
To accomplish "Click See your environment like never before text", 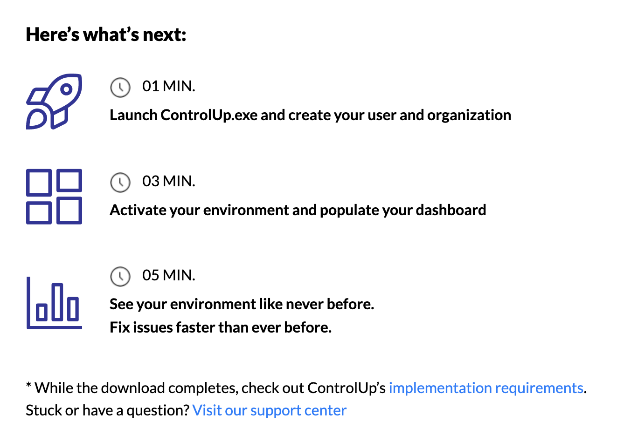I will pyautogui.click(x=242, y=304).
